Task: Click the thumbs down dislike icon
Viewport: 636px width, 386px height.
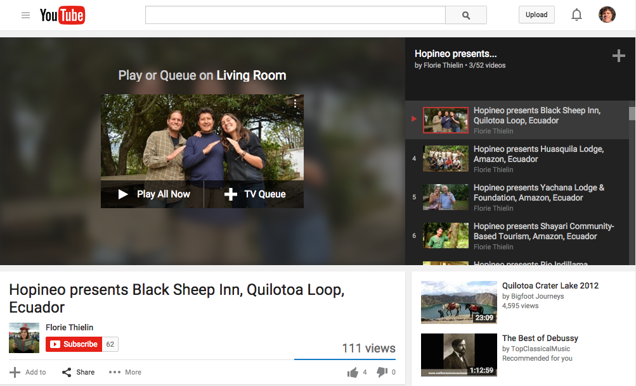Action: coord(382,372)
